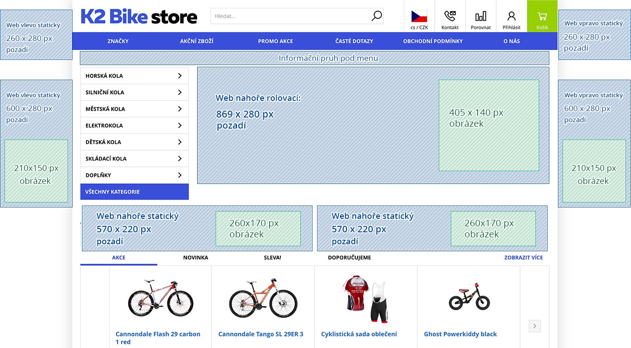The image size is (631, 348).
Task: Click the carousel next arrow
Action: coord(534,326)
